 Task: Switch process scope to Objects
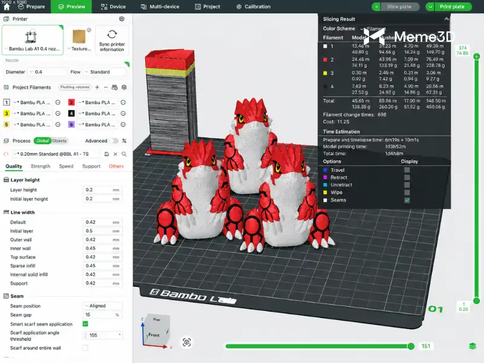(59, 141)
